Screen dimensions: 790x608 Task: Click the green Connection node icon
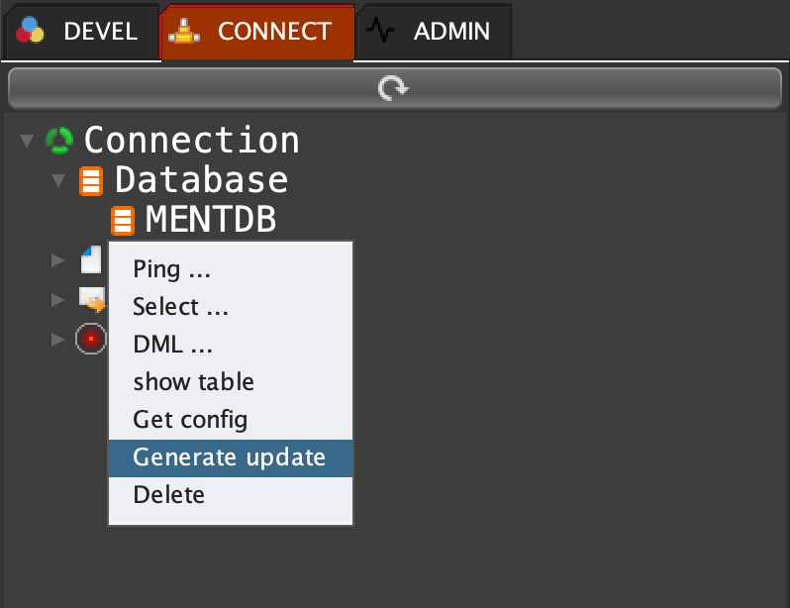pyautogui.click(x=59, y=141)
